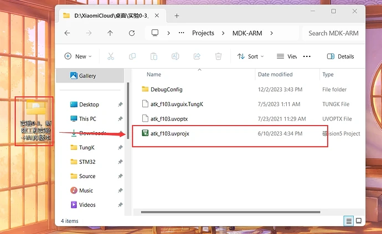Select the atk_f103.uvprojx project file

(x=170, y=133)
